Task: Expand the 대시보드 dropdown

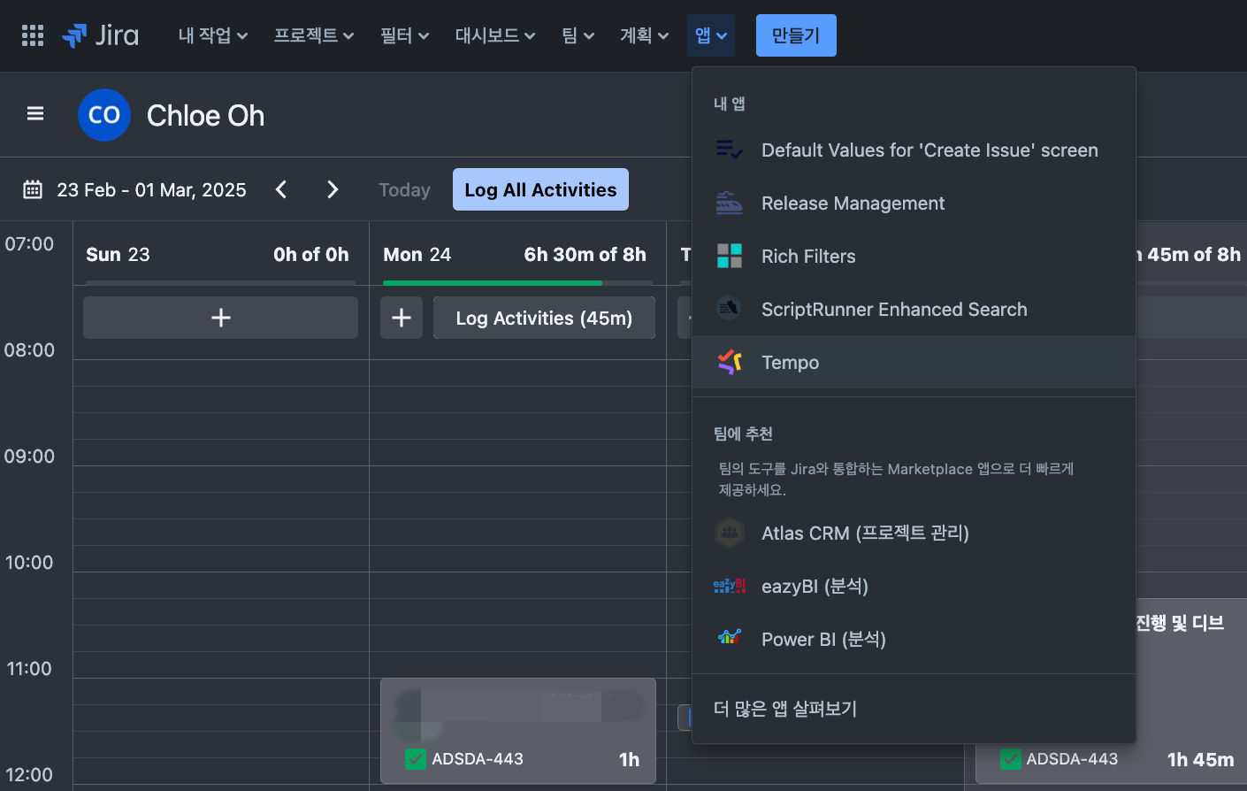Action: click(495, 35)
